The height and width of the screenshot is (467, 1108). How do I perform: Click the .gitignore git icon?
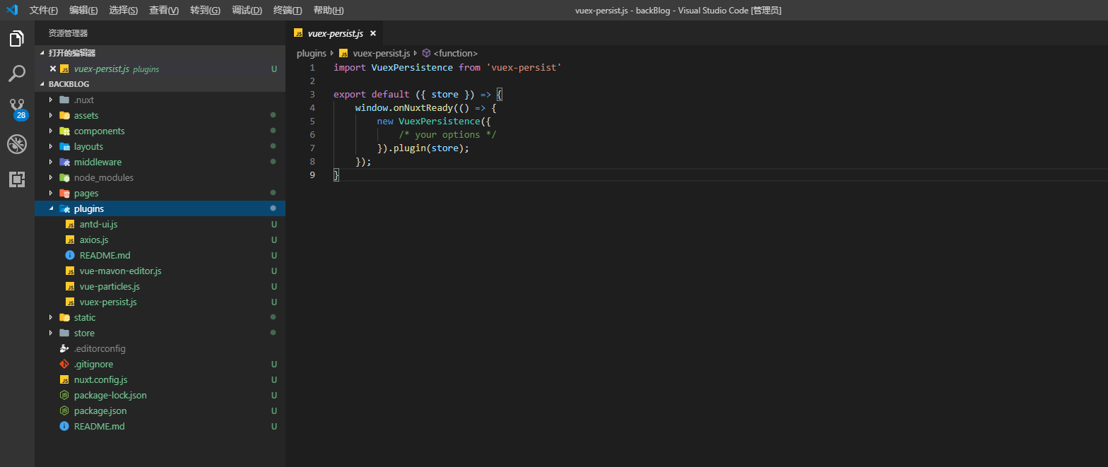tap(64, 364)
